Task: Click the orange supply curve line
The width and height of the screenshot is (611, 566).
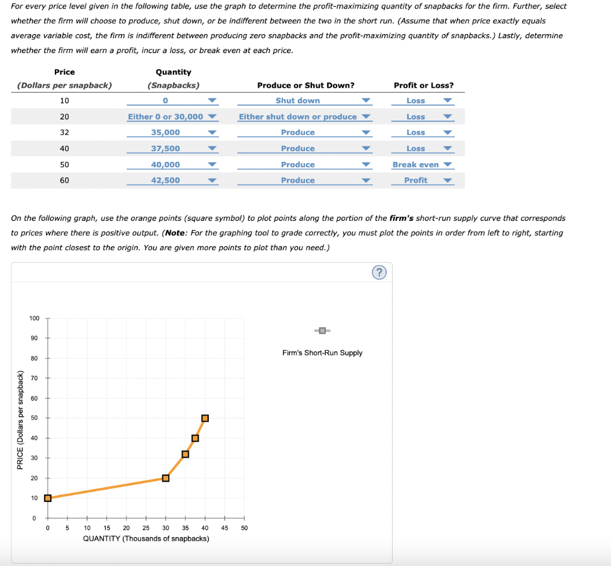Action: 107,488
